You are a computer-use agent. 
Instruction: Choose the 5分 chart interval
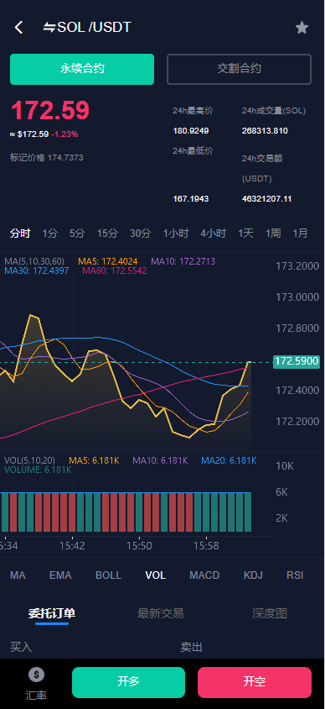pyautogui.click(x=77, y=234)
